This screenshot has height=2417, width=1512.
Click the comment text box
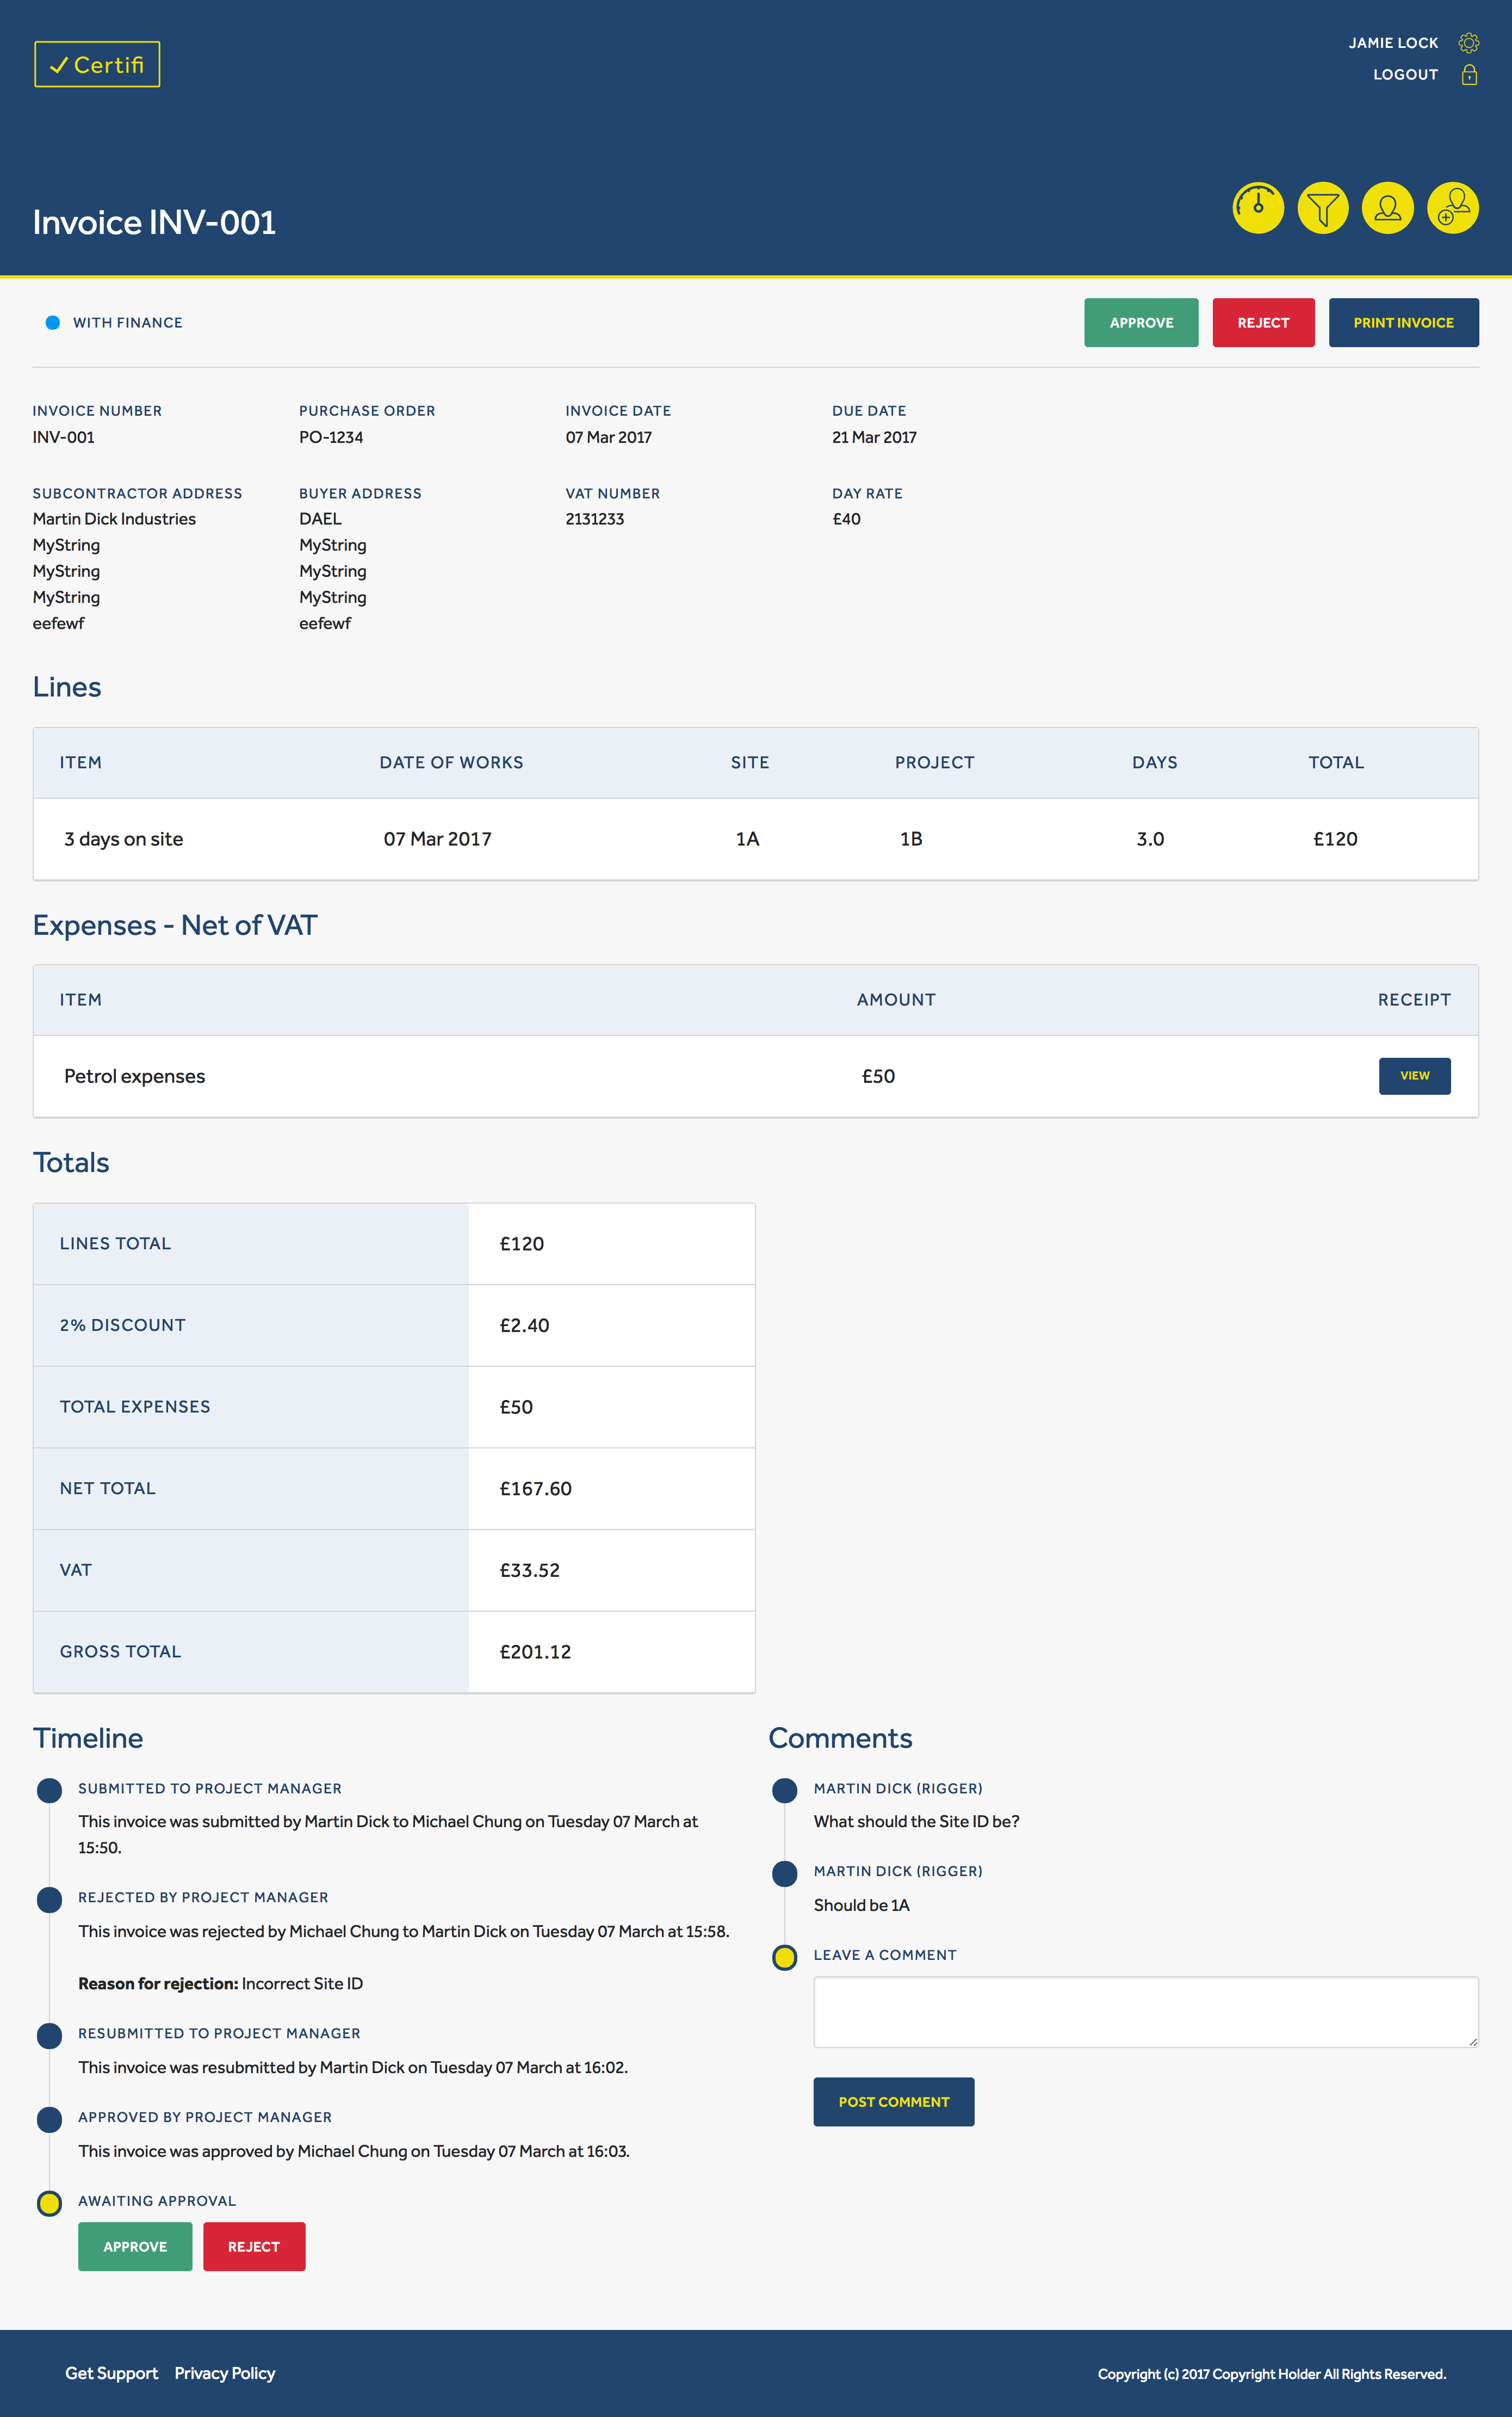(1146, 2011)
